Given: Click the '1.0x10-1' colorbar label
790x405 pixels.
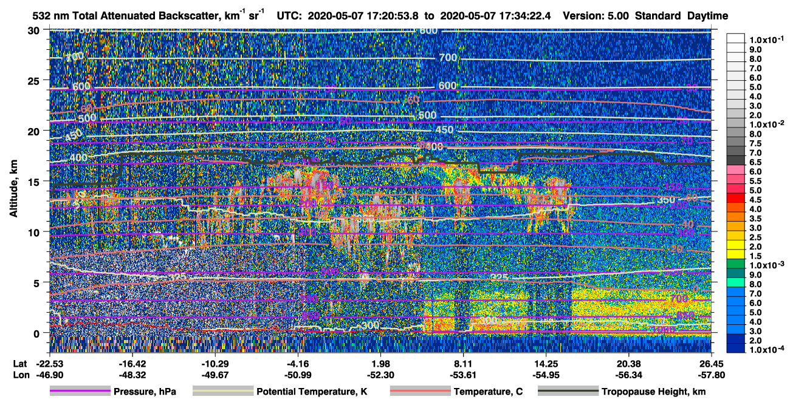Looking at the screenshot, I should tap(768, 39).
